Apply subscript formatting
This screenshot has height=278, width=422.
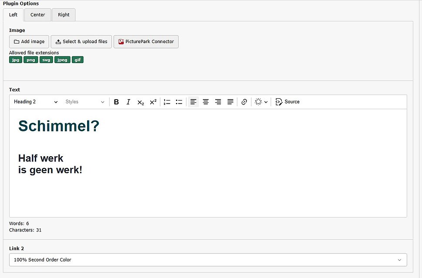tap(141, 102)
